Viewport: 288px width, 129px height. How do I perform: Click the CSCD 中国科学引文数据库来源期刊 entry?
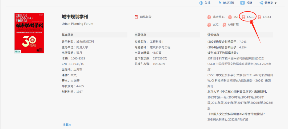[239, 67]
